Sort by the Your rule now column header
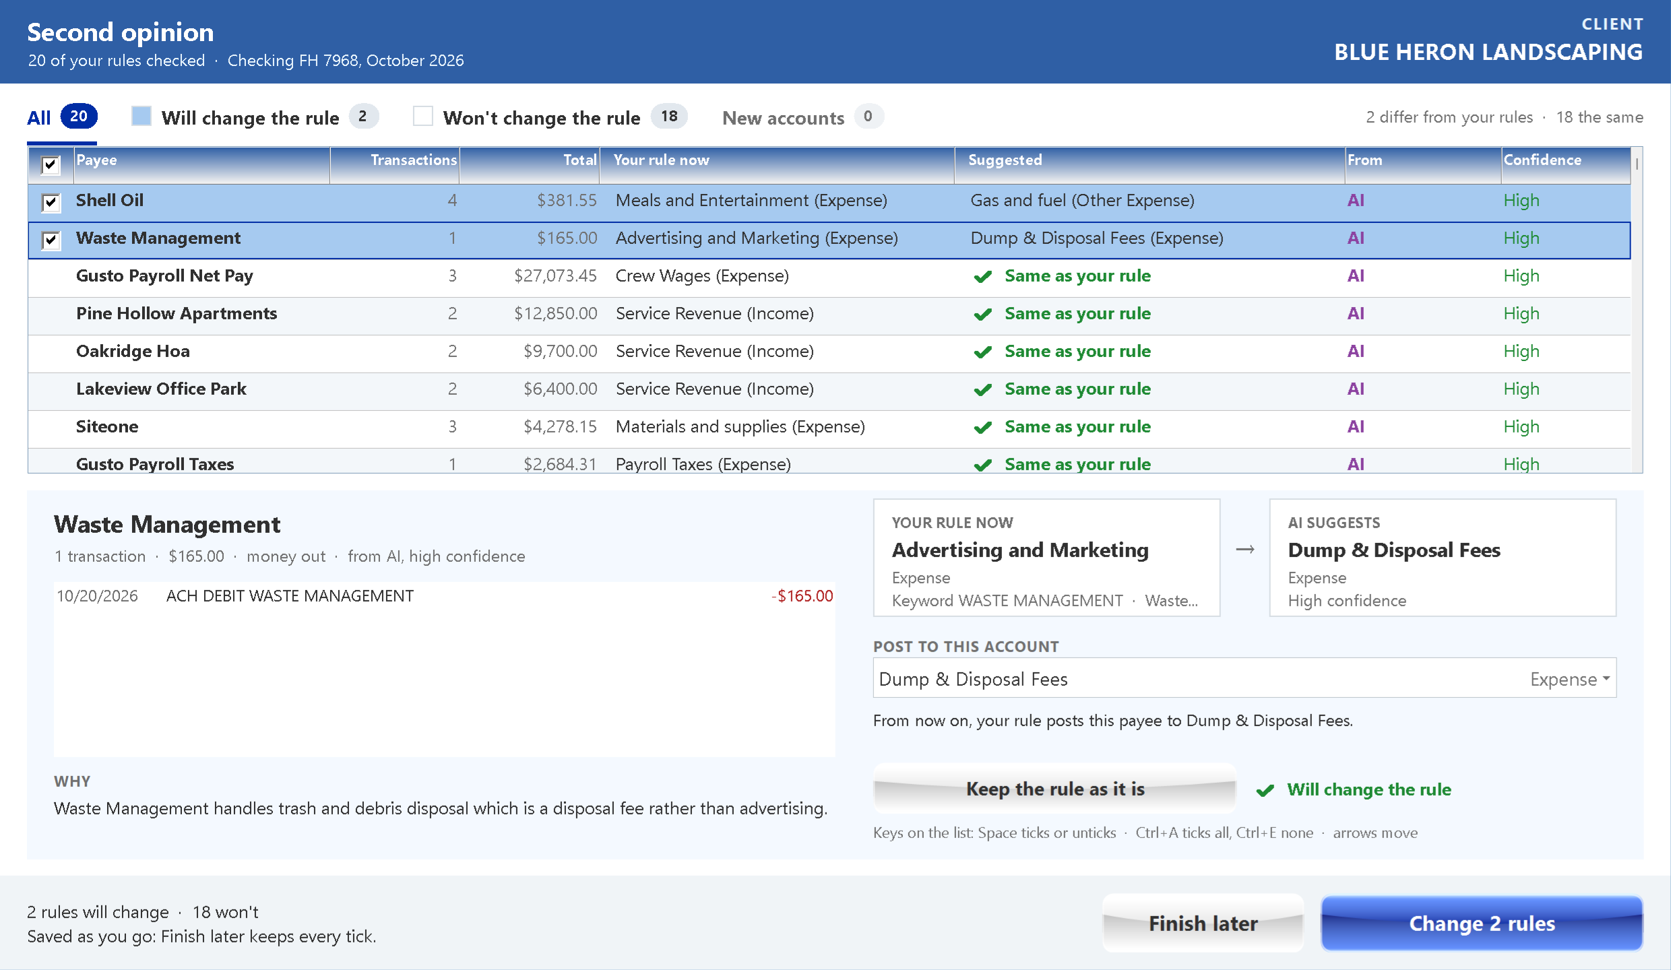1671x970 pixels. click(x=777, y=164)
